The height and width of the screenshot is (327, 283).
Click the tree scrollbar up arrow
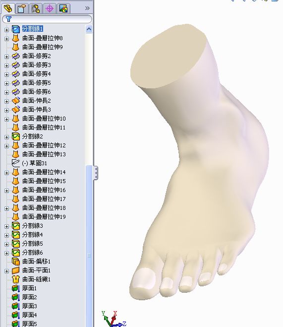point(89,29)
